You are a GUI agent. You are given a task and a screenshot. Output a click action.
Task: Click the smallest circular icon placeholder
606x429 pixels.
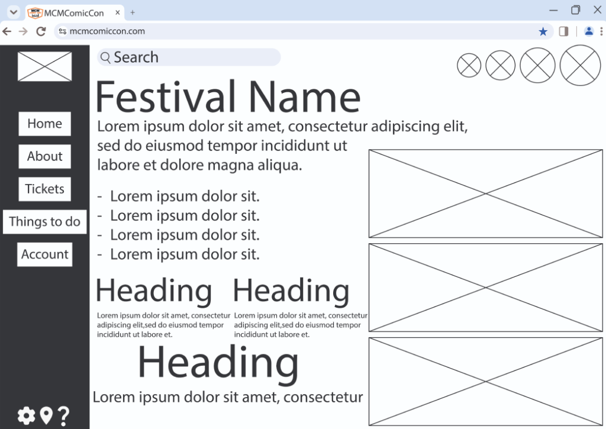[x=469, y=65]
